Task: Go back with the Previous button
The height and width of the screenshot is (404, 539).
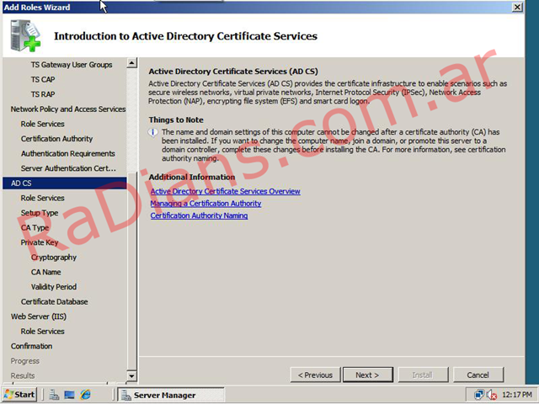Action: pos(314,375)
